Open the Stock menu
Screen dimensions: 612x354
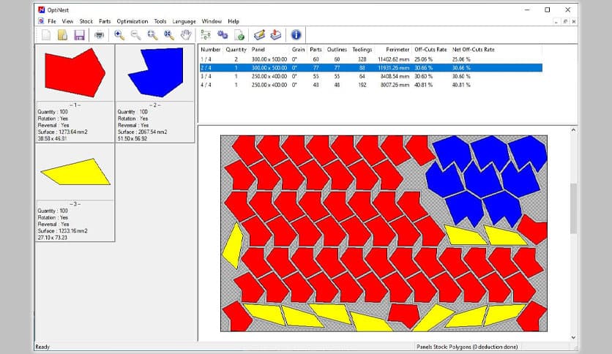(x=86, y=21)
